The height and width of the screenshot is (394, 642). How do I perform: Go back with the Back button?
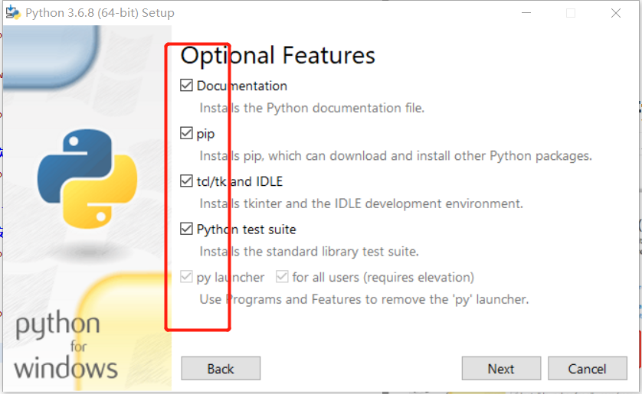[221, 369]
